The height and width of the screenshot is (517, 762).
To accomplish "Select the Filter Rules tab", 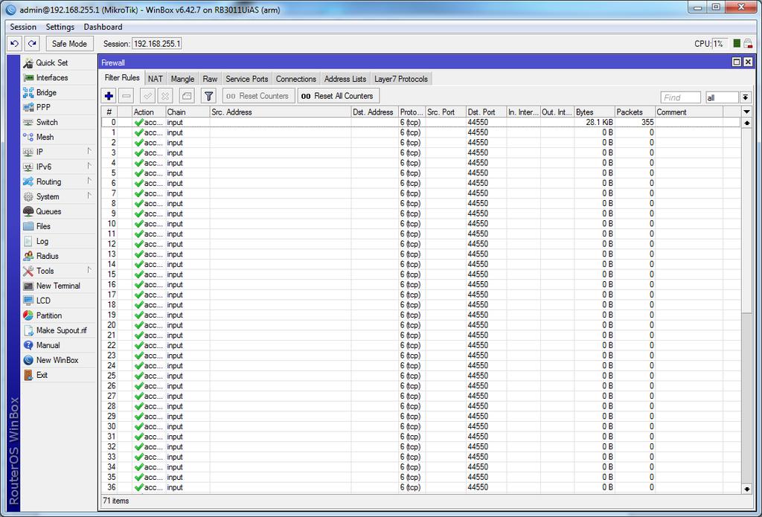I will pos(122,78).
